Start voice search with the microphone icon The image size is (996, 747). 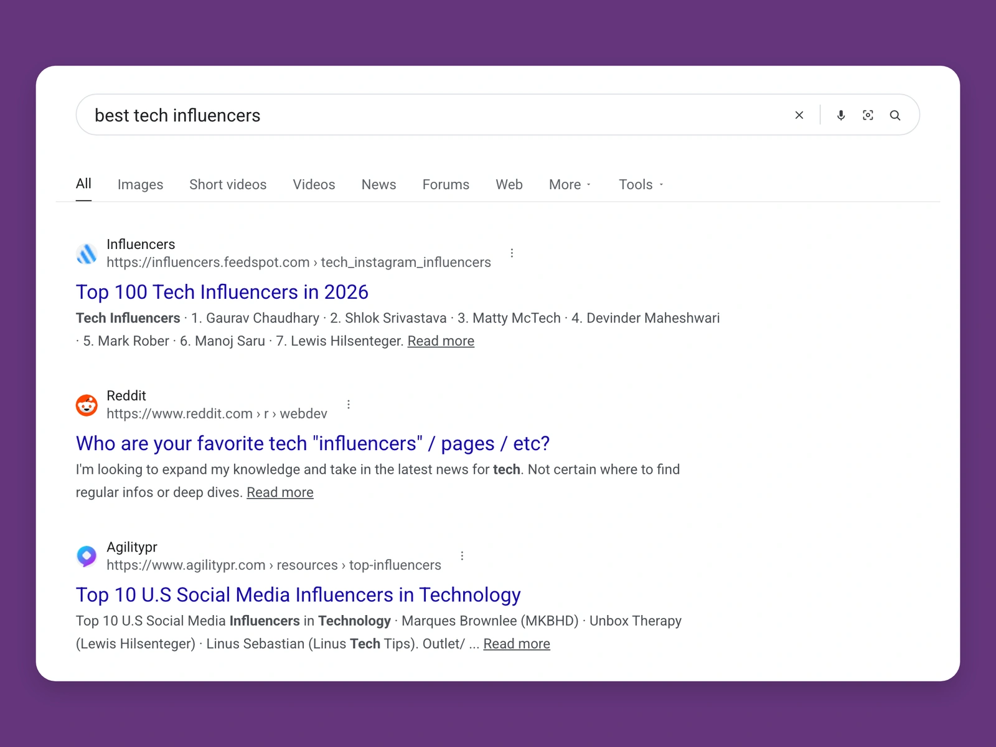coord(841,115)
